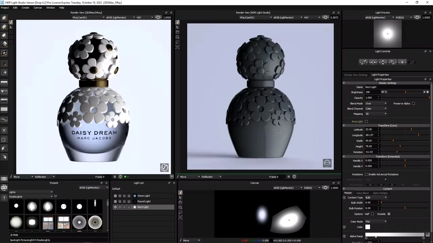433x243 pixels.
Task: Select the Rect Light row
Action: 143,207
